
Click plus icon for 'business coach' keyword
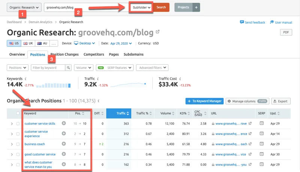pyautogui.click(x=64, y=144)
